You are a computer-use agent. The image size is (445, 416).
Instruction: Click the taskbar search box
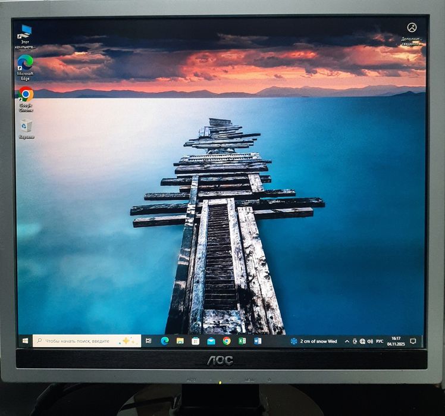point(87,341)
